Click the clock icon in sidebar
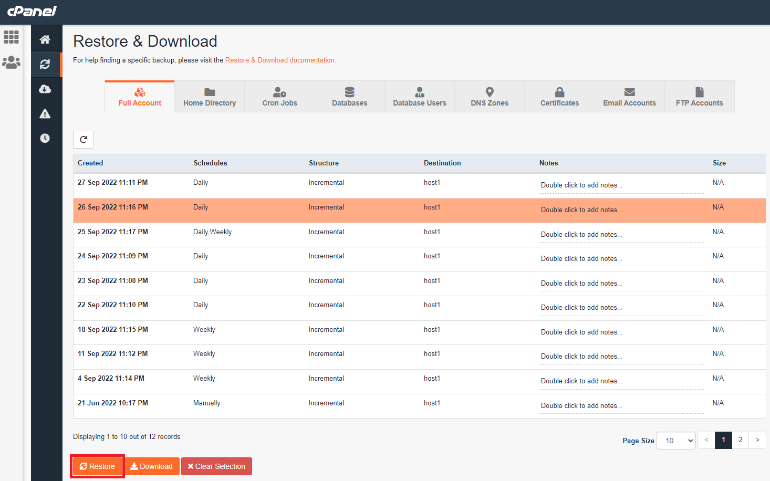Viewport: 770px width, 481px height. tap(45, 138)
